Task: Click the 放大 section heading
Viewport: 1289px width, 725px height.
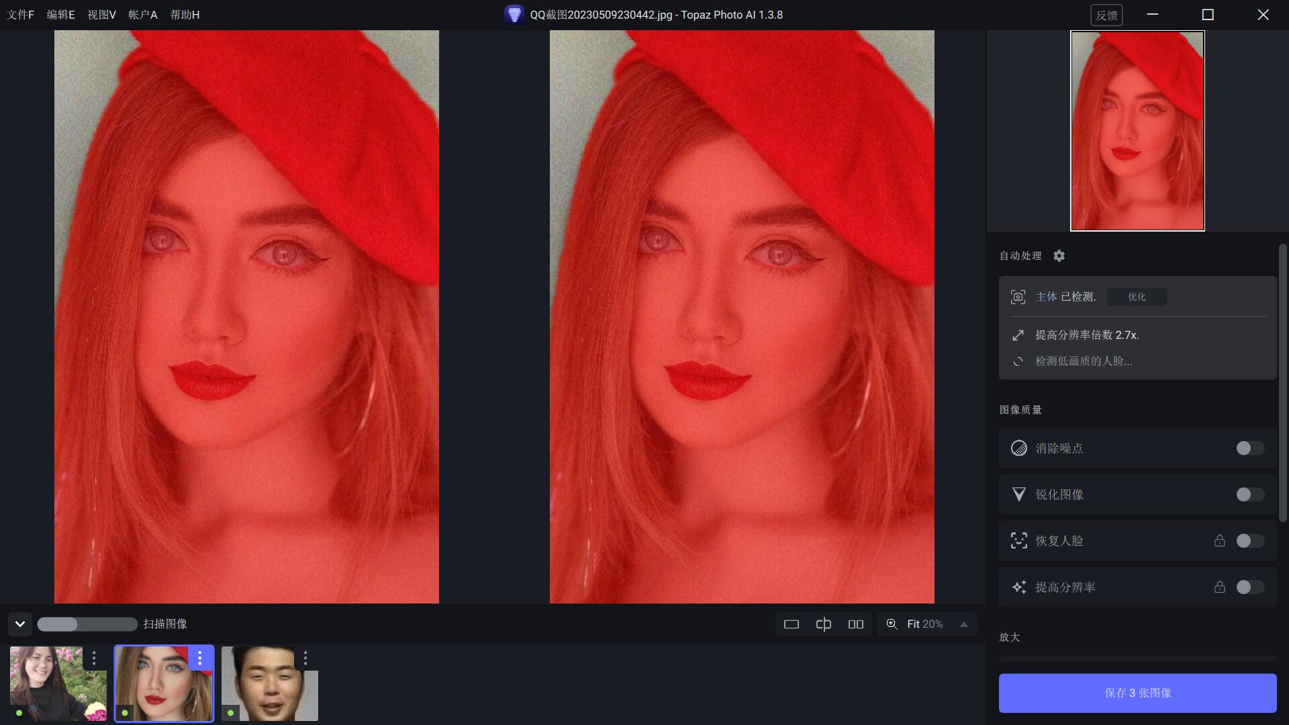Action: click(1009, 637)
